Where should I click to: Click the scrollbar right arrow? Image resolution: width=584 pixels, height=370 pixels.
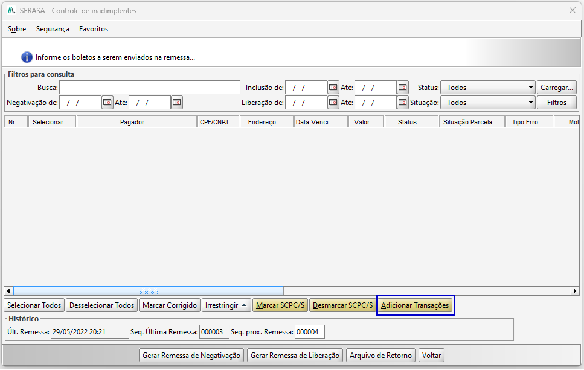pyautogui.click(x=575, y=291)
